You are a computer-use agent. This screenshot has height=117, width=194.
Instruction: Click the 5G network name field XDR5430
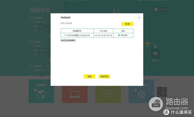coord(45,50)
